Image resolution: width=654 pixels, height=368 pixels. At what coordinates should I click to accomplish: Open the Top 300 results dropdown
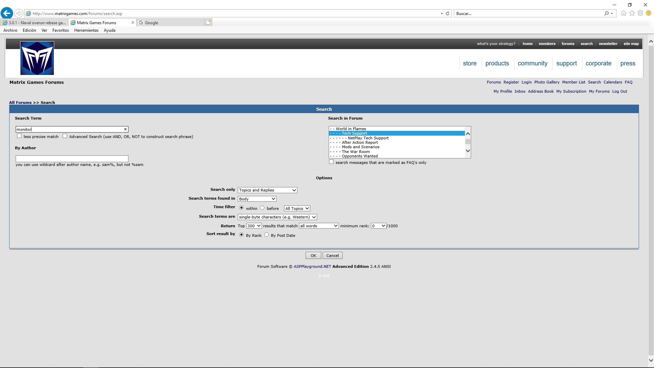click(254, 226)
